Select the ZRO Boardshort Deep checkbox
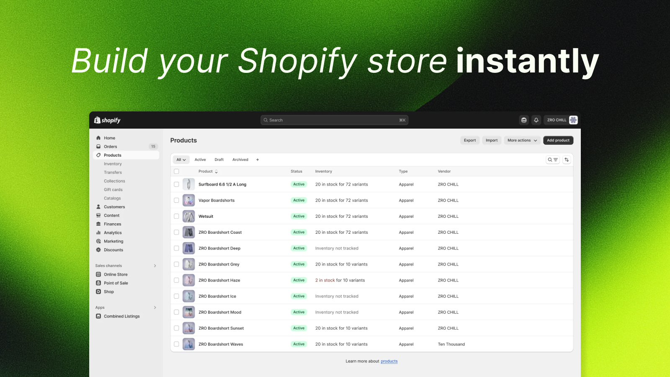 coord(176,248)
